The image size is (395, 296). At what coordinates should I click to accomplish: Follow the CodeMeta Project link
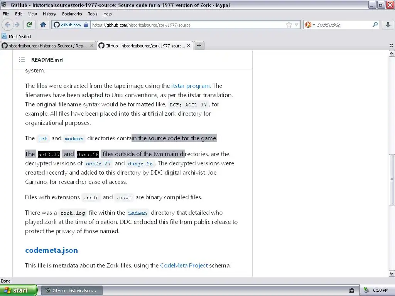tap(184, 266)
